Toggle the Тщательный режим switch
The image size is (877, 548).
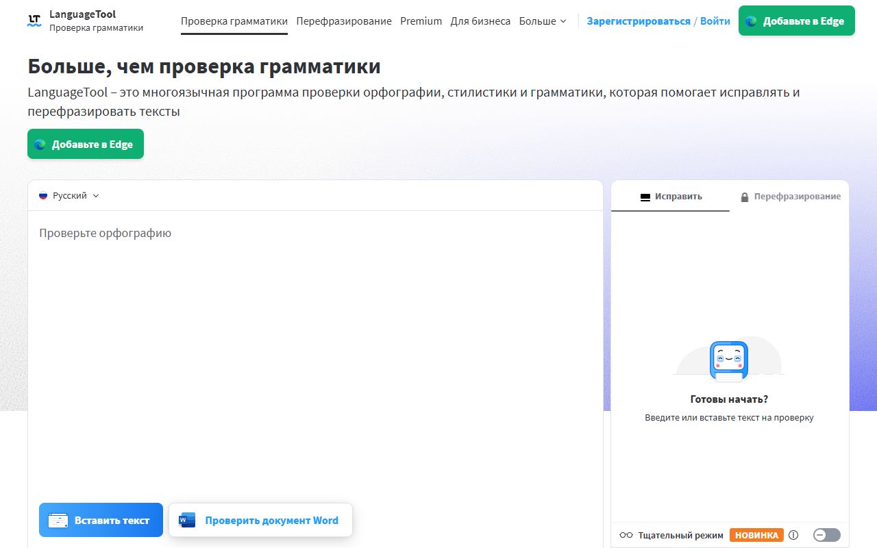pyautogui.click(x=826, y=535)
